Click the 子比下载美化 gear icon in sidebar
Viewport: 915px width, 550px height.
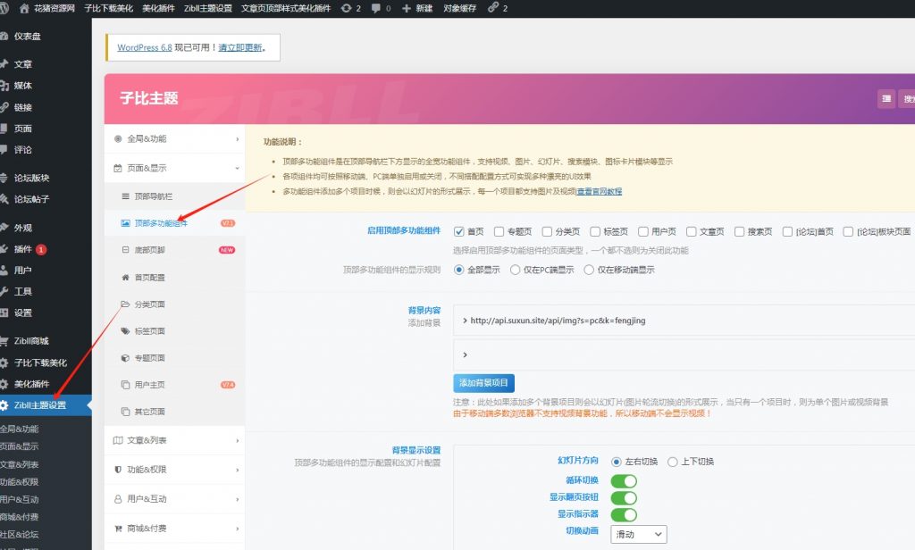[x=4, y=362]
